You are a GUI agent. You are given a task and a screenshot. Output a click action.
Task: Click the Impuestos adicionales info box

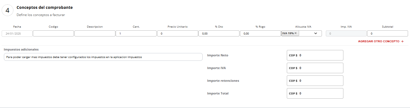(103, 57)
